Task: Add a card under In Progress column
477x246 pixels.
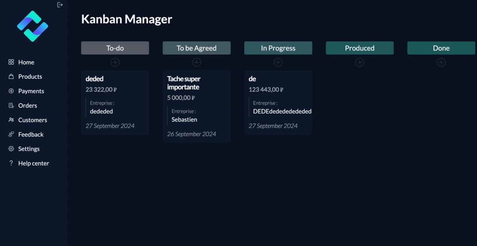Action: (x=278, y=62)
